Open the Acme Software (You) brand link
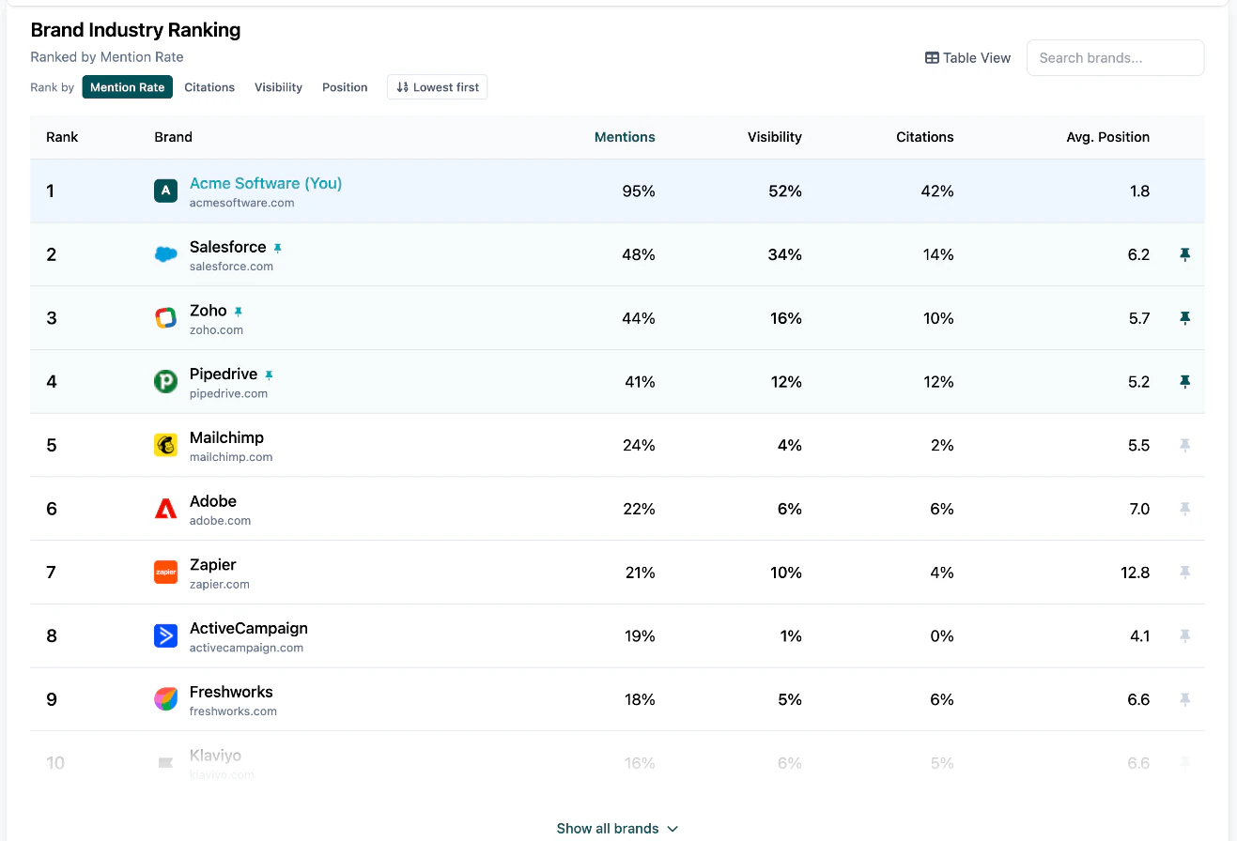The width and height of the screenshot is (1237, 841). (x=266, y=184)
